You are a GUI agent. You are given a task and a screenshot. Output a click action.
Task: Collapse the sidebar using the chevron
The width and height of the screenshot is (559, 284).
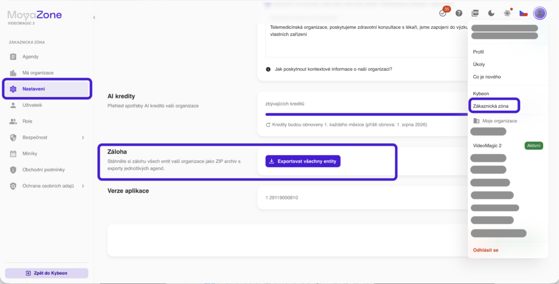point(94,17)
